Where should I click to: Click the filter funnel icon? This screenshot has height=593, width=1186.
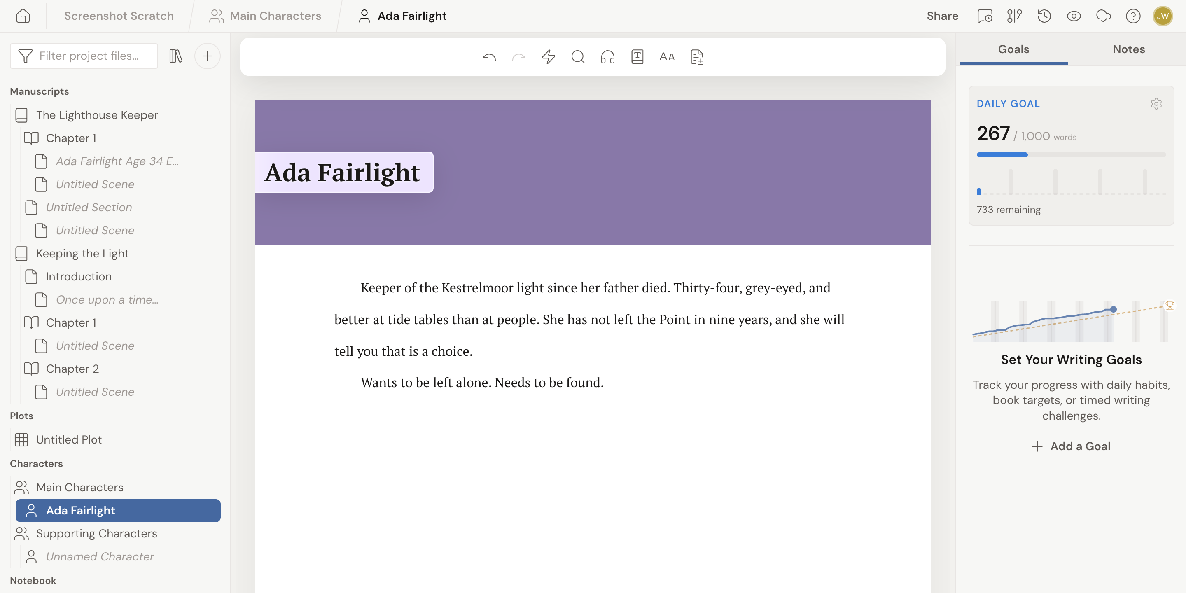25,56
